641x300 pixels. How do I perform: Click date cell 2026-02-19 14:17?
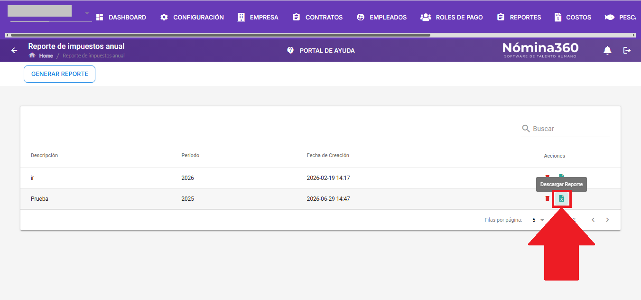click(328, 178)
